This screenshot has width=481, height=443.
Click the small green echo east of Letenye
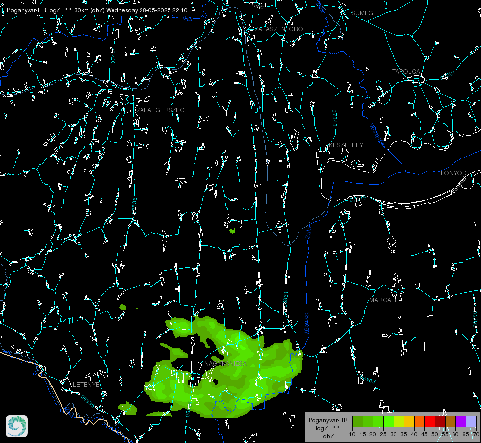coord(128,409)
